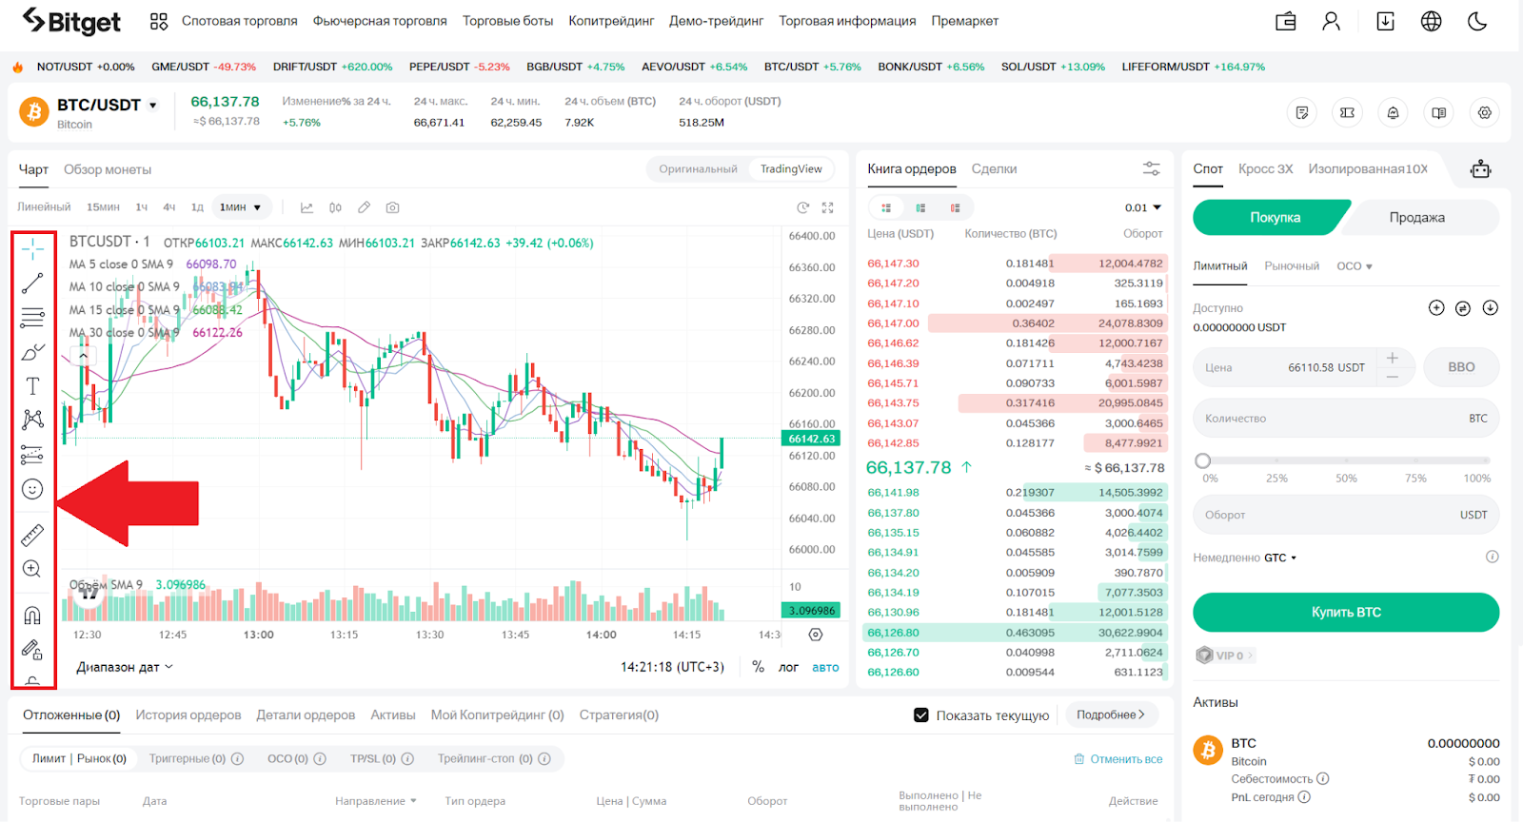
Task: Expand the BTC/USDT pair selector
Action: pyautogui.click(x=152, y=106)
